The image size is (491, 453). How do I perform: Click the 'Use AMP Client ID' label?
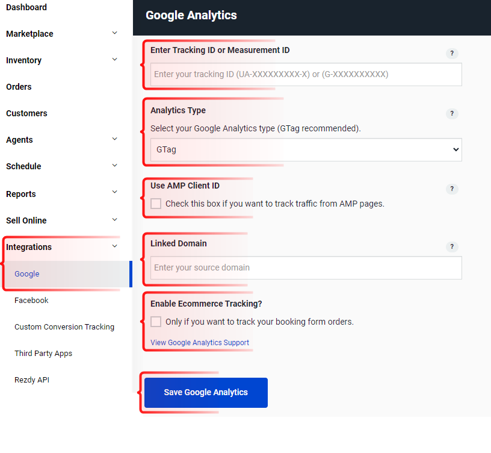185,186
